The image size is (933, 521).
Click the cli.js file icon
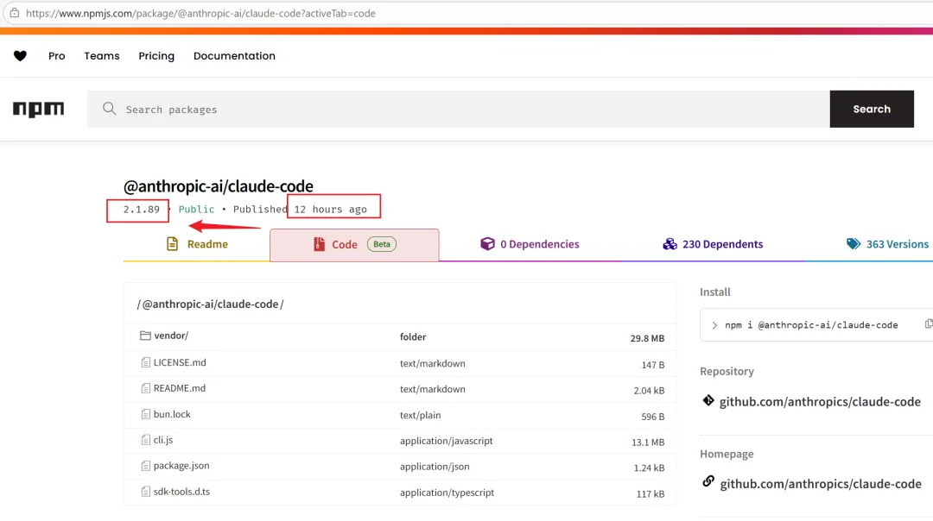tap(146, 440)
